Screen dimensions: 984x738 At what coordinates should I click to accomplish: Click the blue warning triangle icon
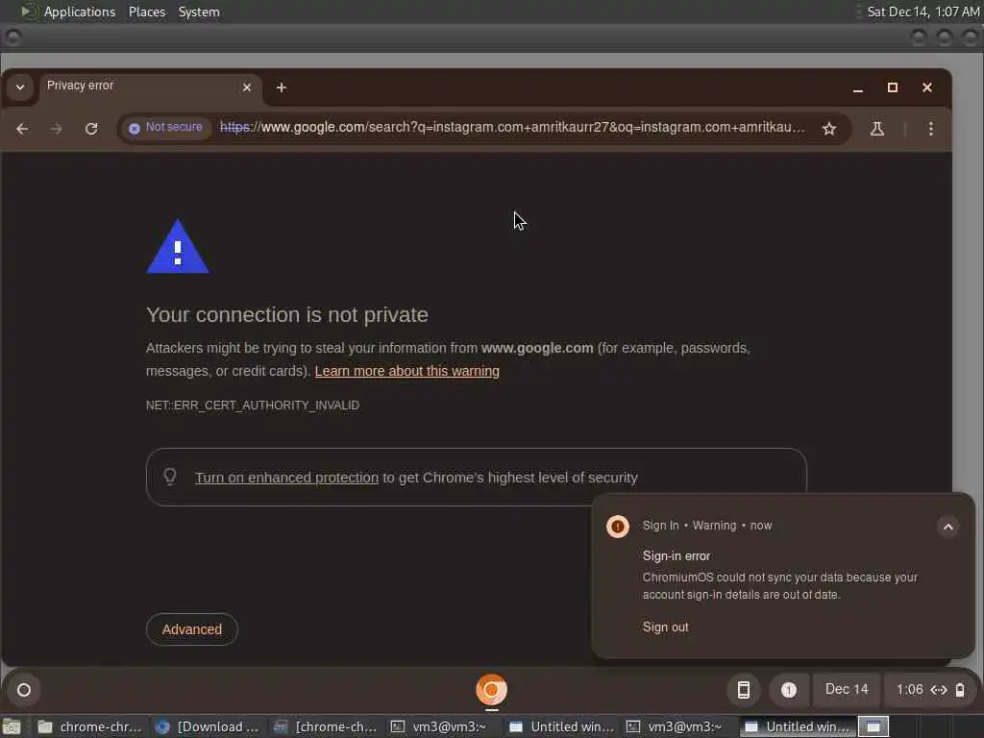(x=178, y=247)
